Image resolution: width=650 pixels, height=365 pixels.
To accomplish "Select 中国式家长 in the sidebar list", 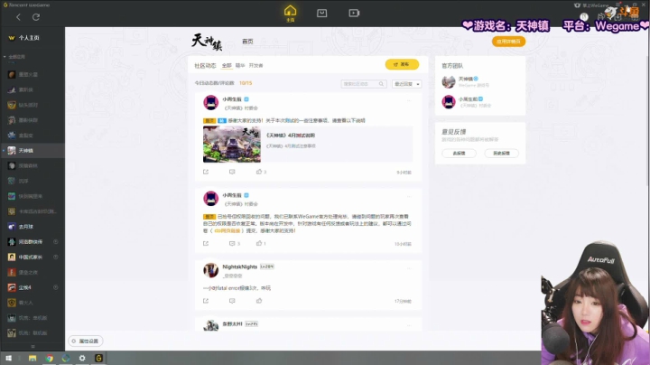I will tap(32, 257).
